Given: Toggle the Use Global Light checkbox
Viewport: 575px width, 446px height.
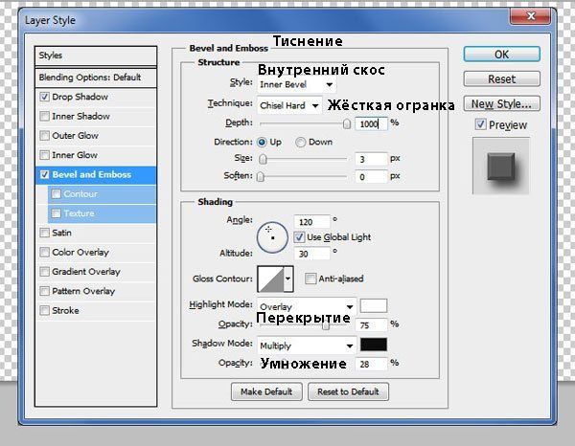Looking at the screenshot, I should [299, 237].
